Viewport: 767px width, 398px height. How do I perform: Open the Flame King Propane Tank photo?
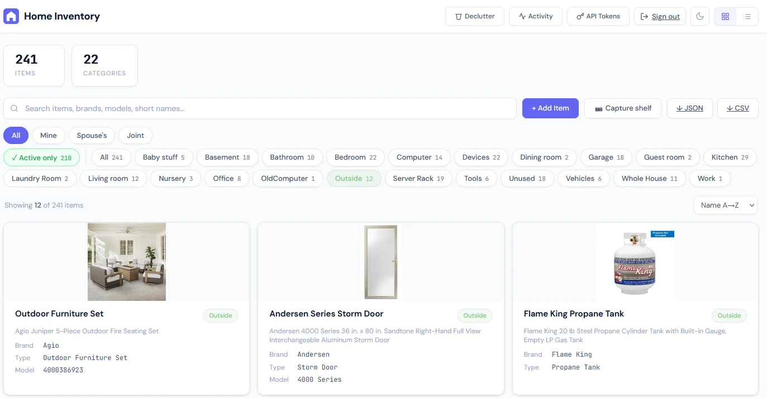click(635, 262)
